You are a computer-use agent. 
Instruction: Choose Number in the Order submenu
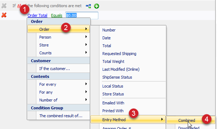click(109, 30)
